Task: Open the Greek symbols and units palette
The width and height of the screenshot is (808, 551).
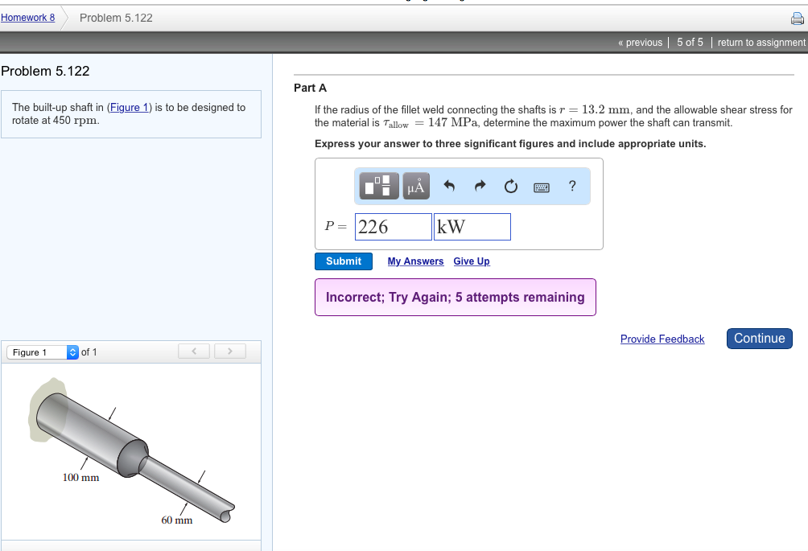Action: (415, 187)
